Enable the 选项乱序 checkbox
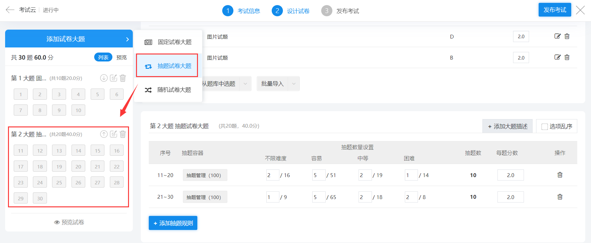591x243 pixels. [x=545, y=127]
